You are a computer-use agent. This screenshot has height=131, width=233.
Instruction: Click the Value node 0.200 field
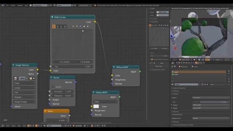[56, 120]
